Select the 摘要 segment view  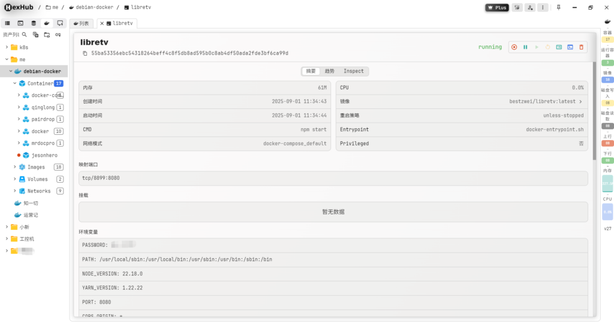point(311,71)
